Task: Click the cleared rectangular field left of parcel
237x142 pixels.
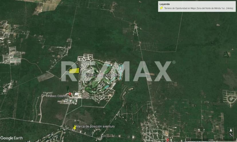Action: (x=45, y=77)
